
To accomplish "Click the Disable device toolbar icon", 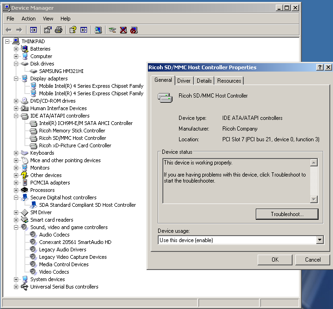I will pos(134,30).
